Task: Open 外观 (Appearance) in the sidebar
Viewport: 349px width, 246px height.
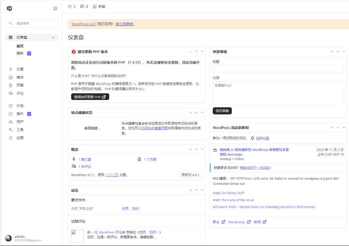Action: click(x=20, y=105)
